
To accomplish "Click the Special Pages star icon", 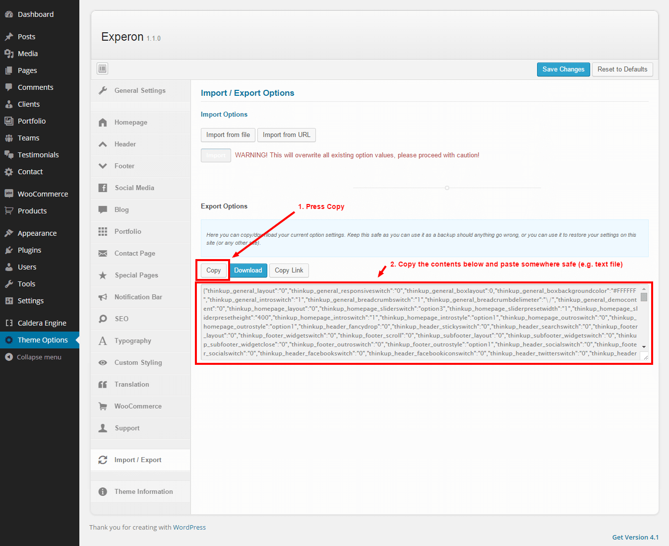I will (x=103, y=275).
